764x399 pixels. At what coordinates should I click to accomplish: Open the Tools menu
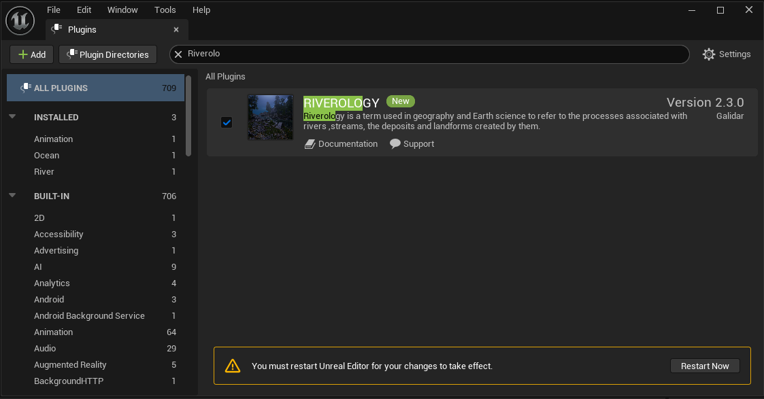point(165,10)
